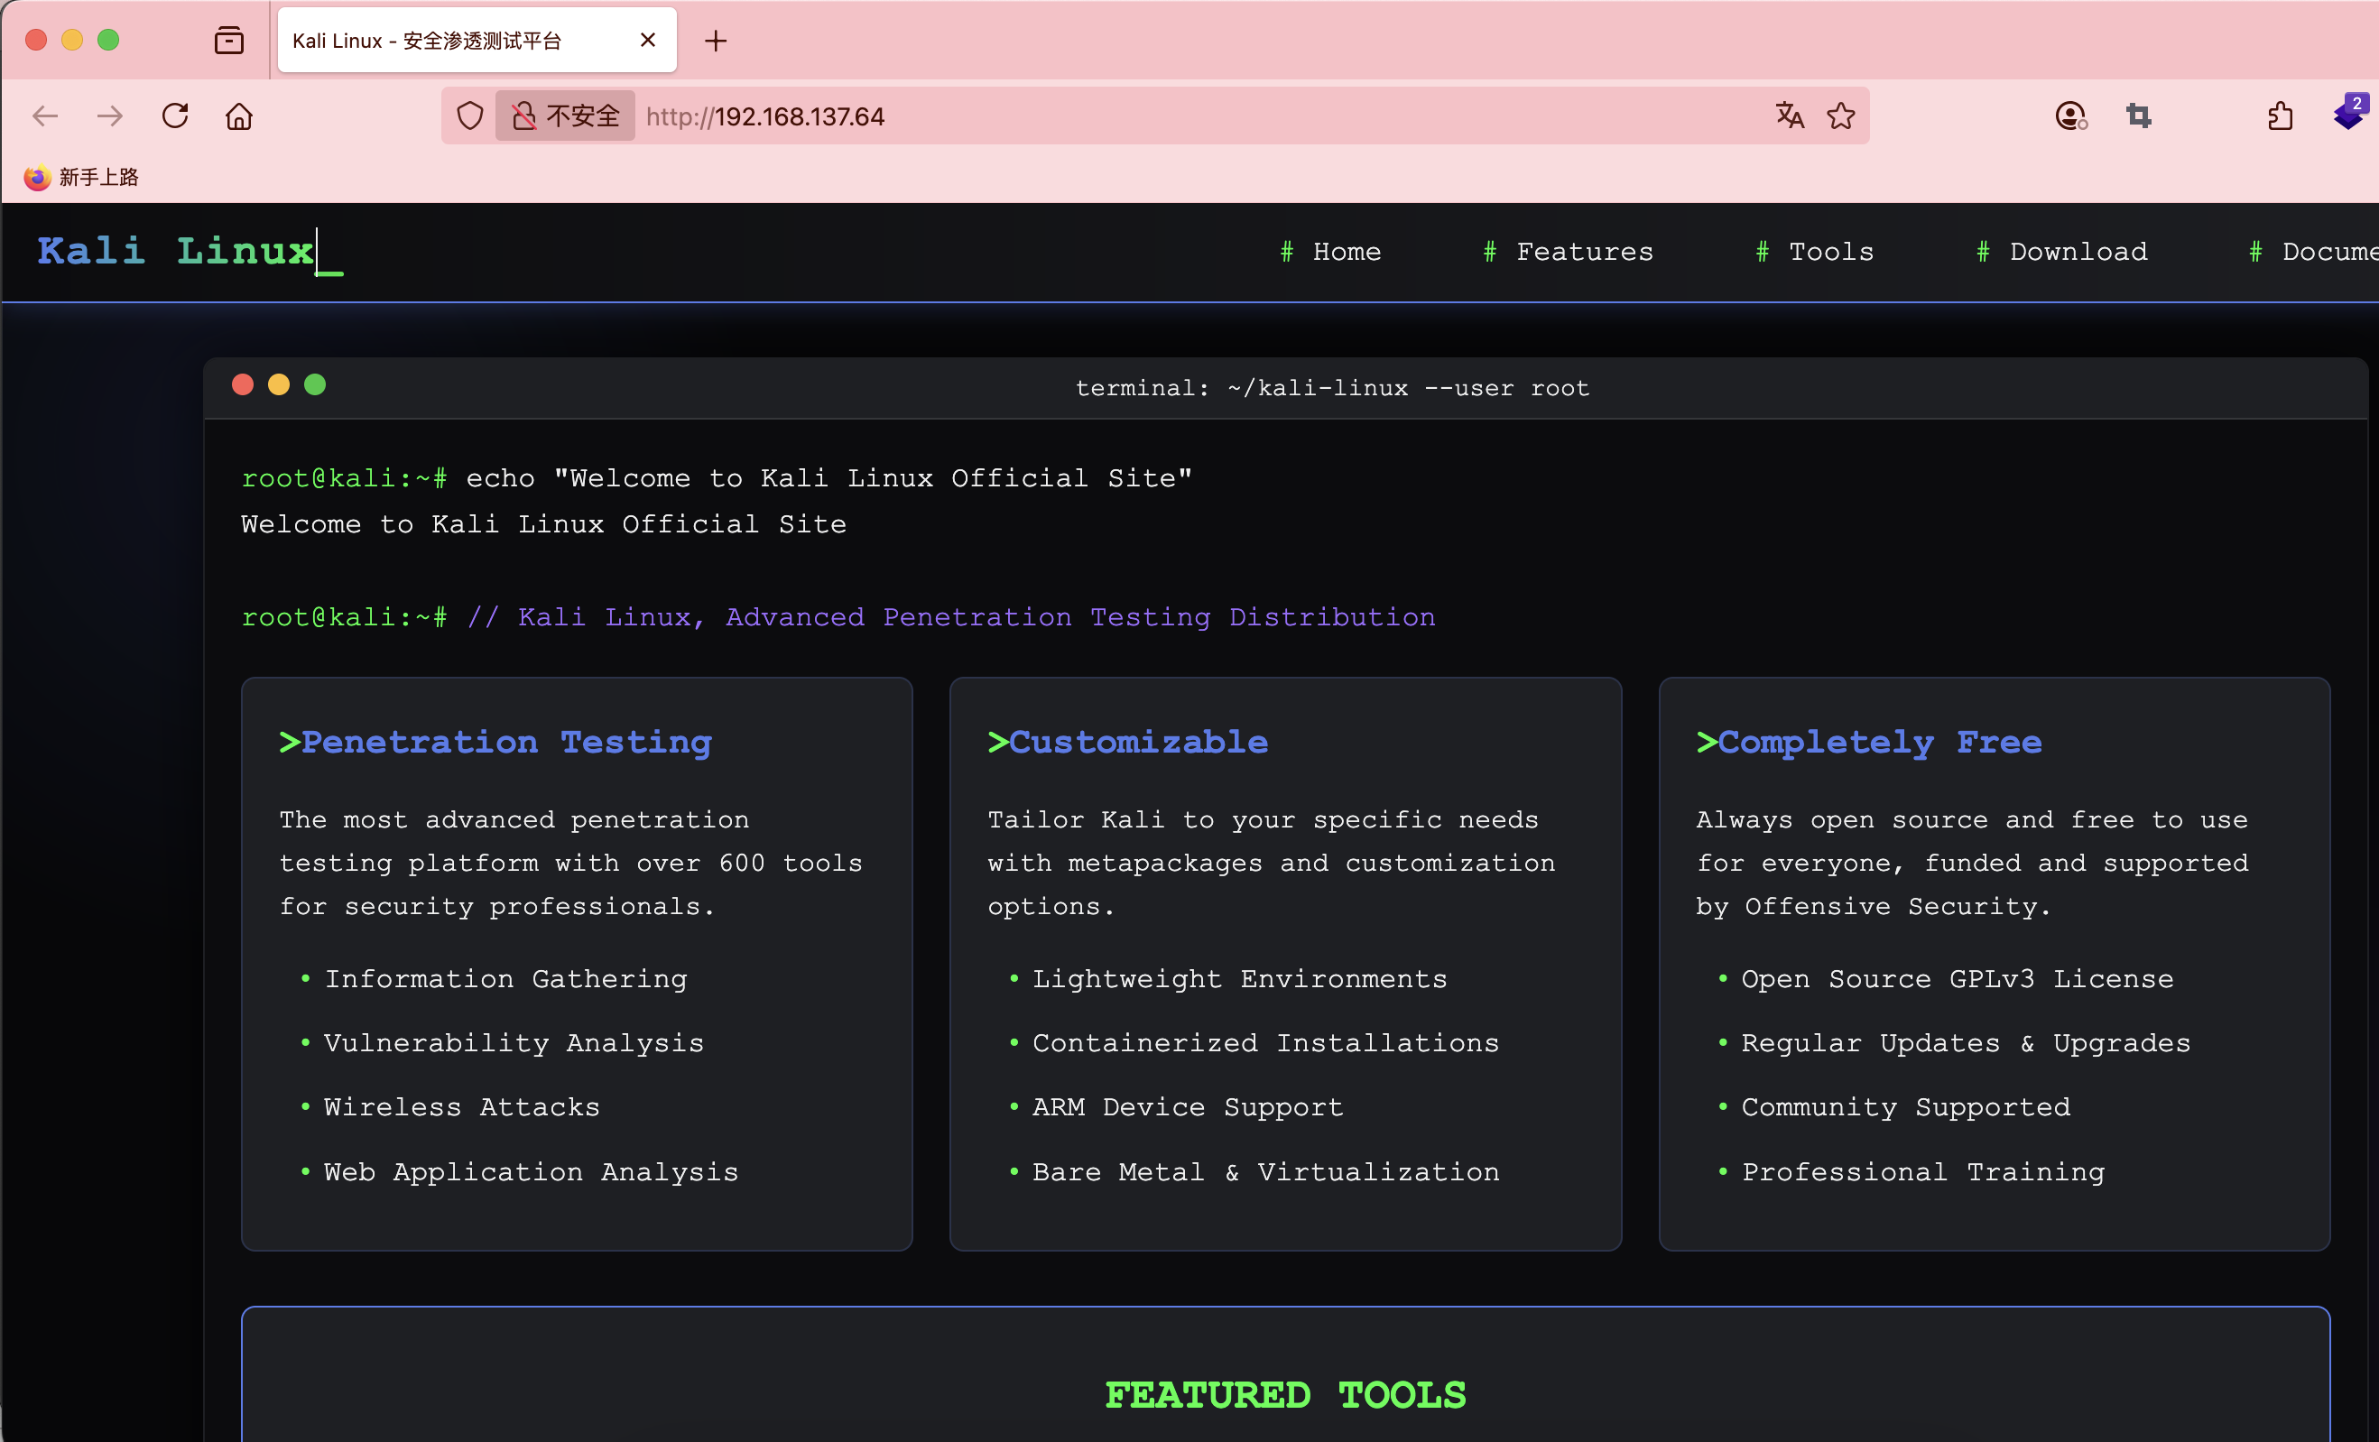Viewport: 2379px width, 1442px height.
Task: Click the Kali Linux site logo
Action: (190, 252)
